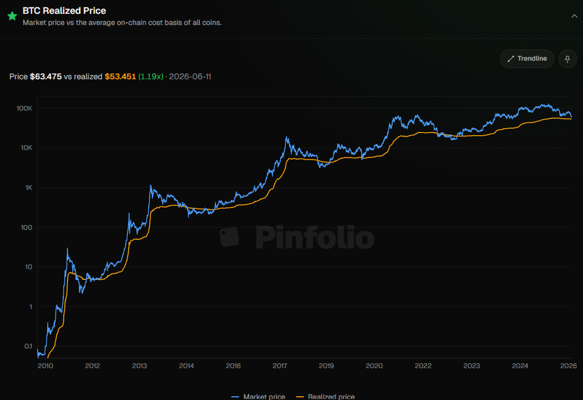583x400 pixels.
Task: Click the 2026 x-axis label
Action: click(x=569, y=366)
